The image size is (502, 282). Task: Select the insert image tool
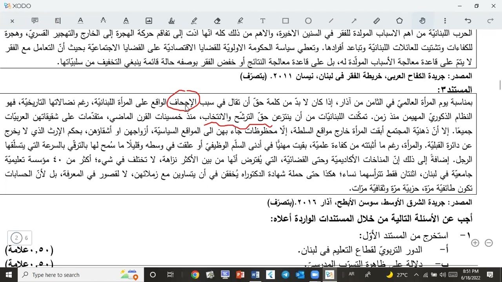coord(149,21)
